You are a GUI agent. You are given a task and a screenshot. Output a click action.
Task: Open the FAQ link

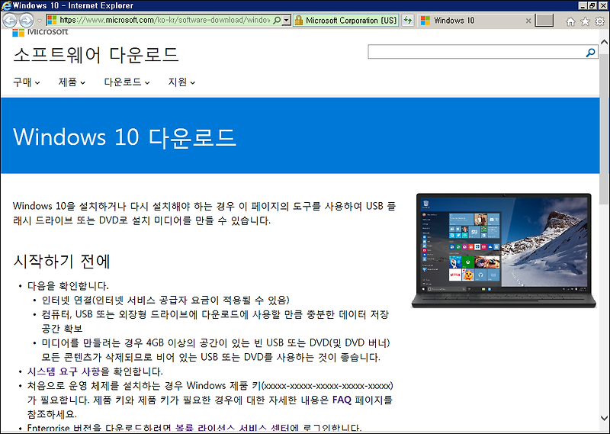[342, 400]
